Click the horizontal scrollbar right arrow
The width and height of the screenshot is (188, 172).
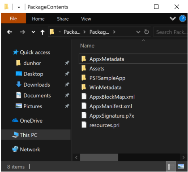[x=184, y=158]
